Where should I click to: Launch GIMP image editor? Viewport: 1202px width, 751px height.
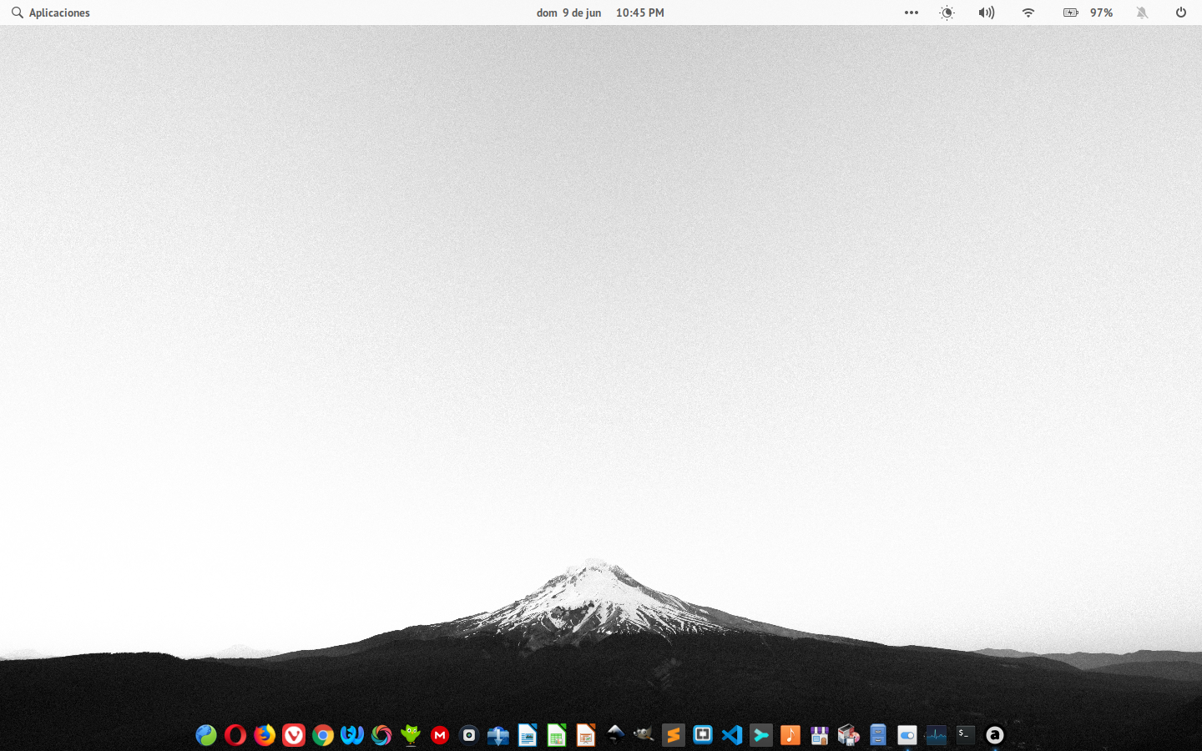click(644, 735)
